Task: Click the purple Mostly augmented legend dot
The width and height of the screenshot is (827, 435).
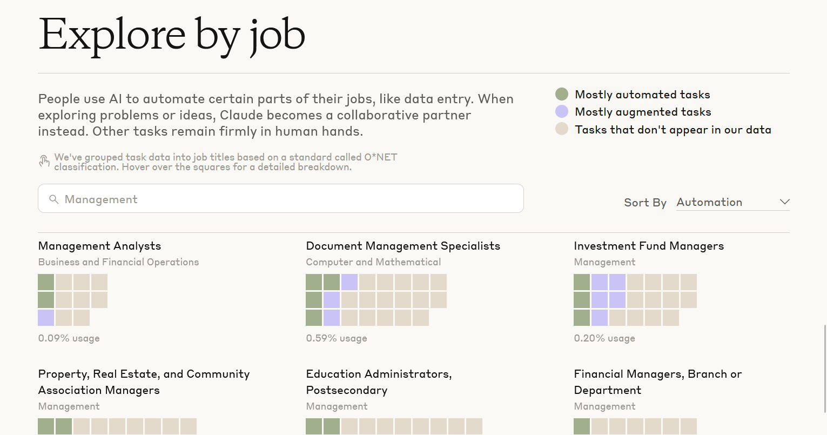Action: [562, 112]
